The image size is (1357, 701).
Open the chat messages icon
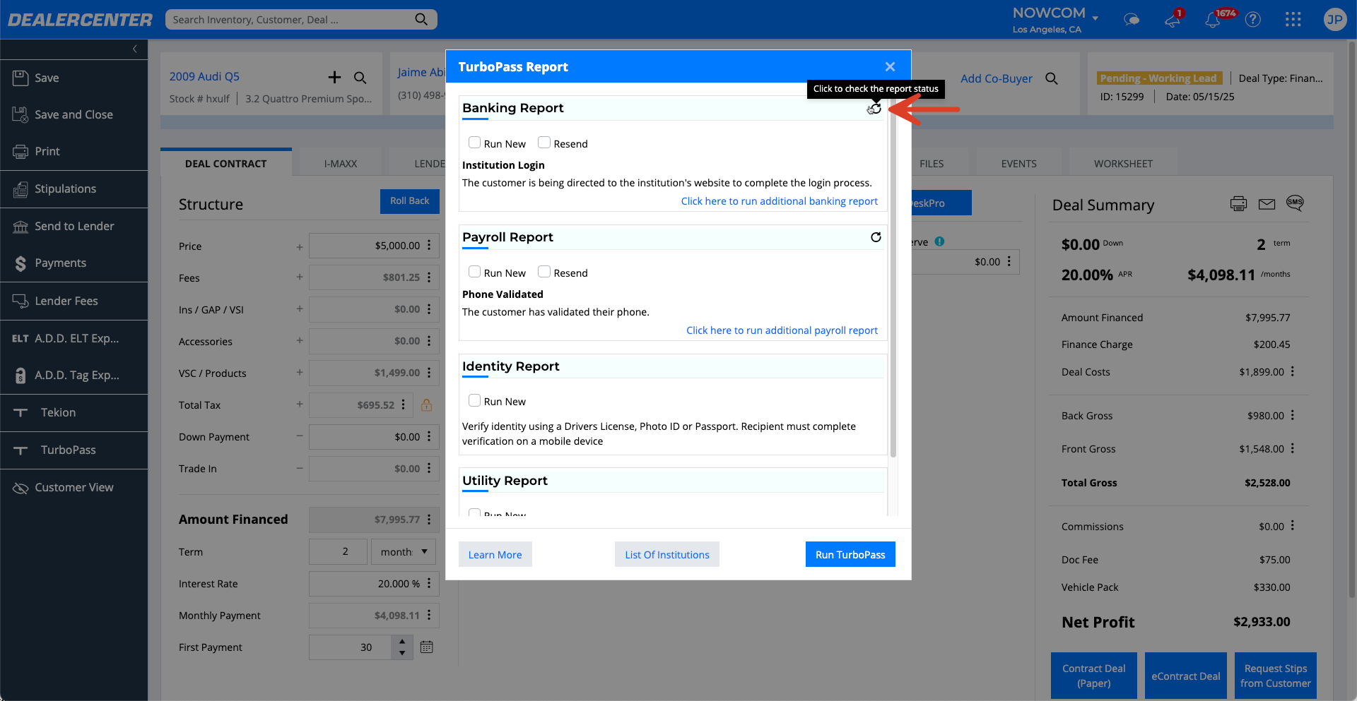point(1132,20)
